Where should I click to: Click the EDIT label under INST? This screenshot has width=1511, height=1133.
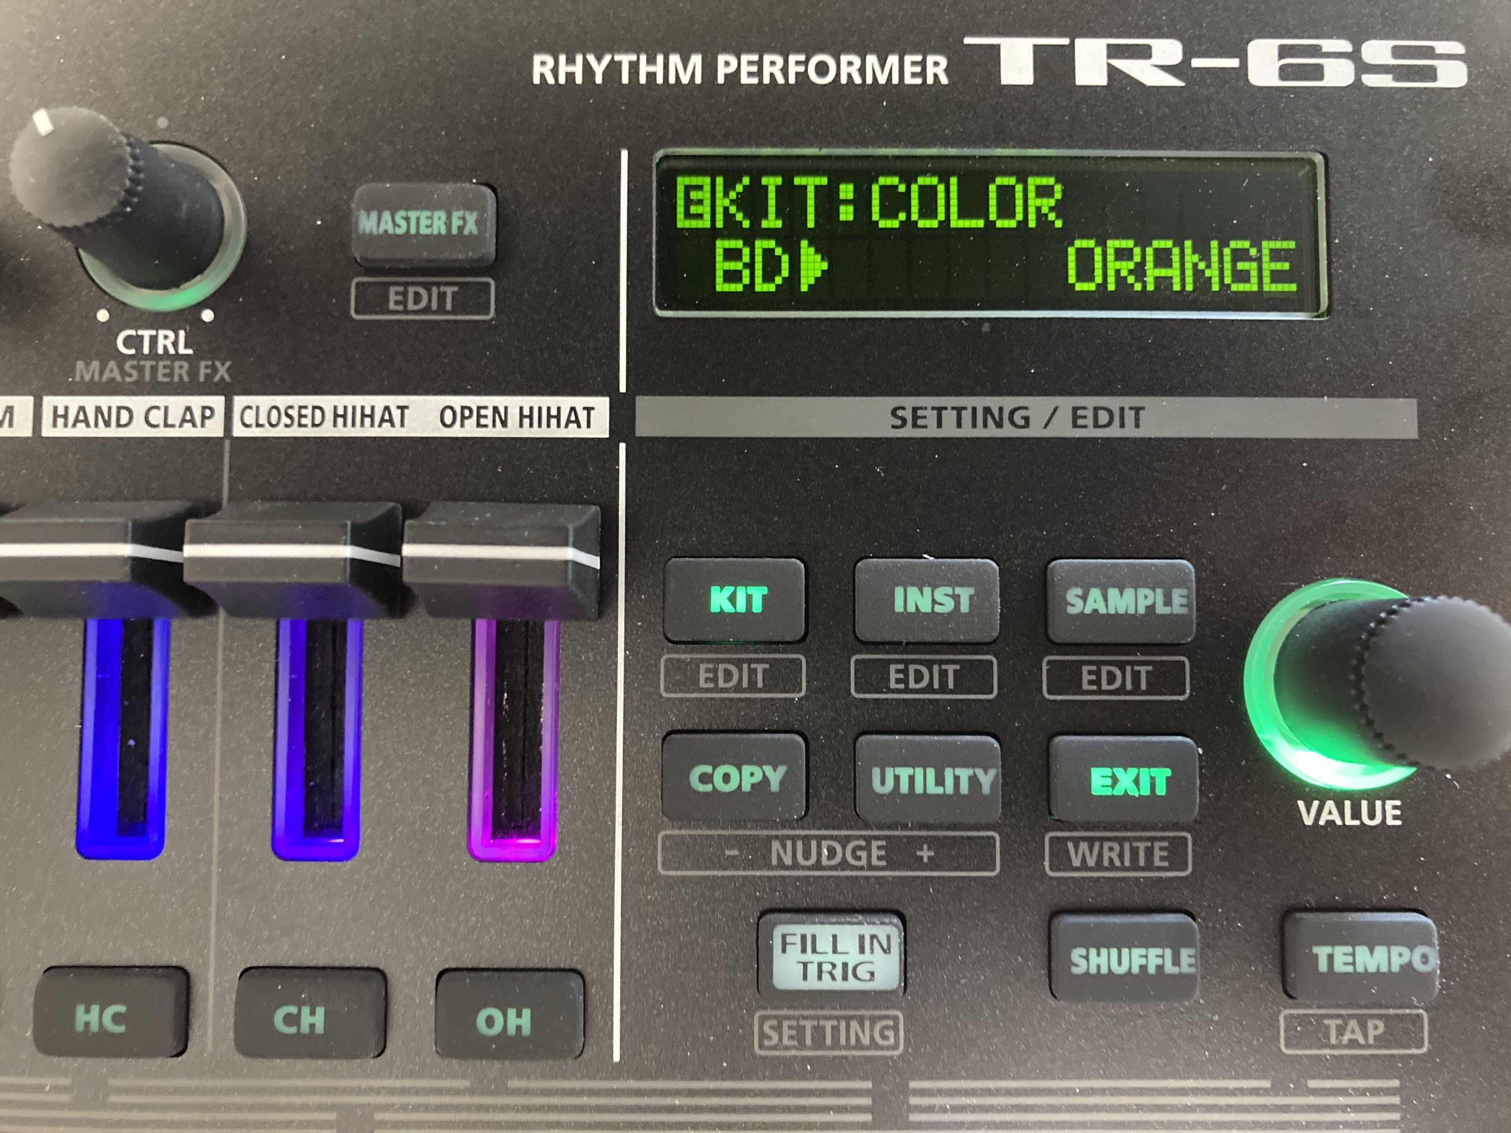924,677
